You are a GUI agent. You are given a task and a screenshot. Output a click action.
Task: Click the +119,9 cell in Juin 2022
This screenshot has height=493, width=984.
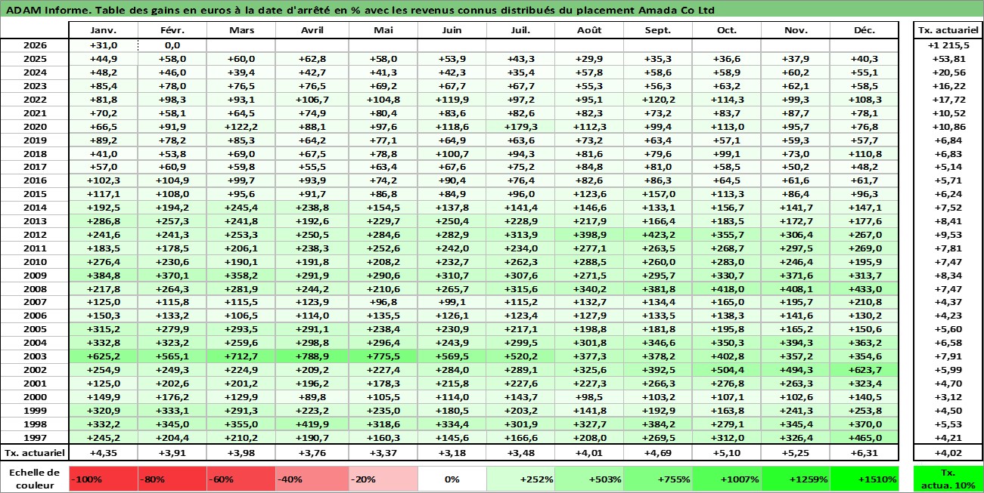(452, 100)
